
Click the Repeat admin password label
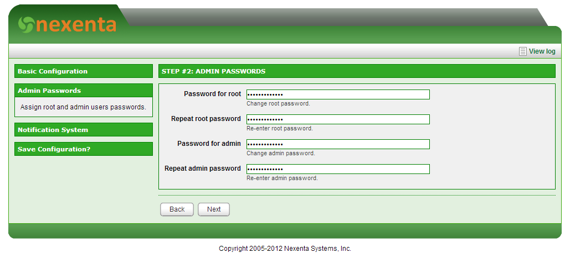tap(203, 169)
